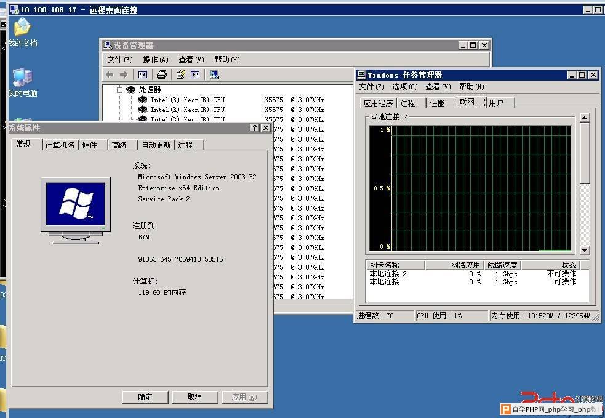Switch to 应用程序 tab in Task Manager
This screenshot has height=418, width=605.
click(x=378, y=103)
